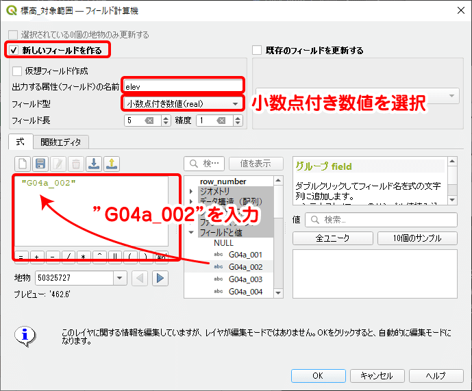
Task: Advance to next feature preview
Action: coord(160,278)
